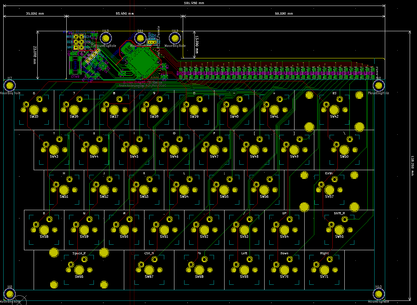Viewport: 417px width, 305px height.
Task: Pick the SW63 footprint
Action: (x=244, y=230)
